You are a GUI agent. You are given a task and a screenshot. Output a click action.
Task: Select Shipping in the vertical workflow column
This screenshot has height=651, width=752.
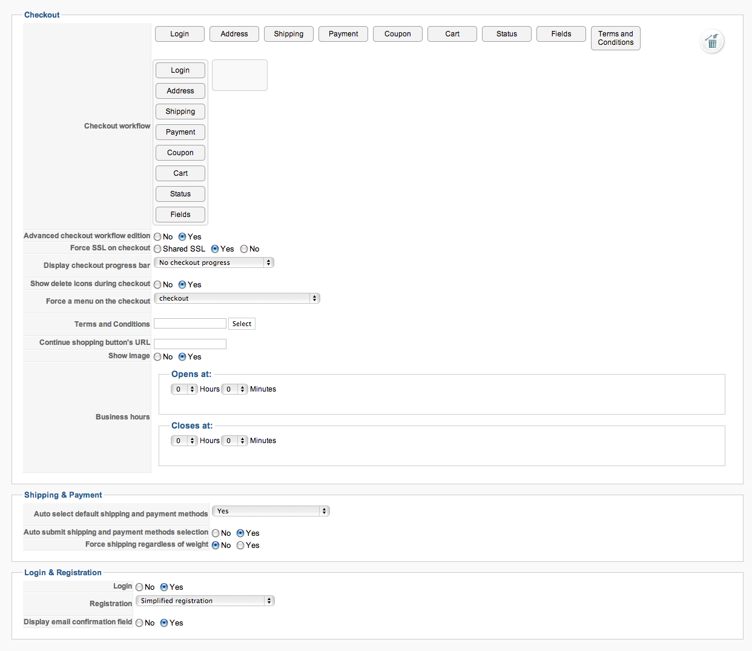[x=180, y=112]
